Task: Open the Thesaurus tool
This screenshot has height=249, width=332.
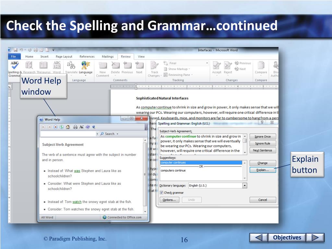Action: coord(43,65)
